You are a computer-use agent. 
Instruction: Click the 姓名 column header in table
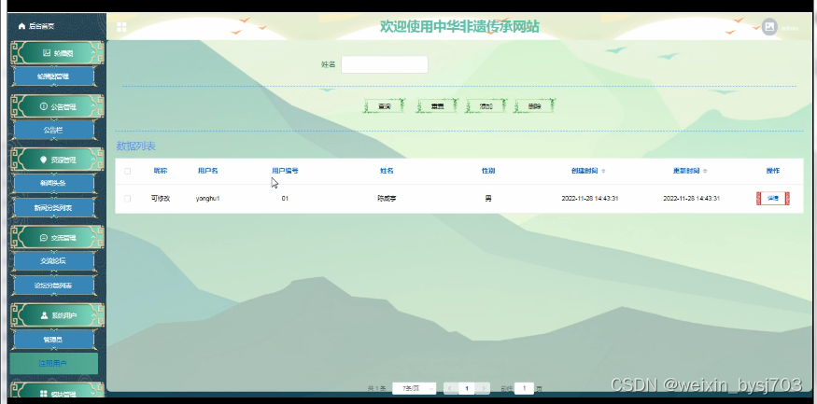(x=387, y=171)
